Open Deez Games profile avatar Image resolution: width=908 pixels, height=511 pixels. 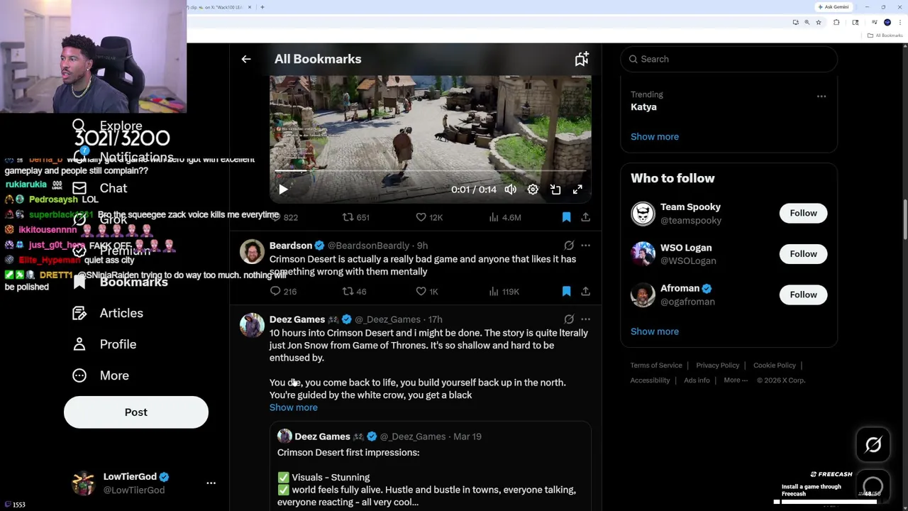[x=252, y=326]
